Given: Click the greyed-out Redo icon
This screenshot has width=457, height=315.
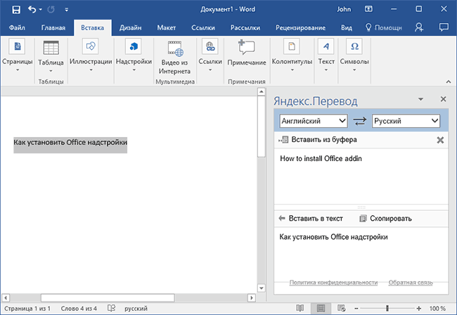Looking at the screenshot, I should [51, 10].
